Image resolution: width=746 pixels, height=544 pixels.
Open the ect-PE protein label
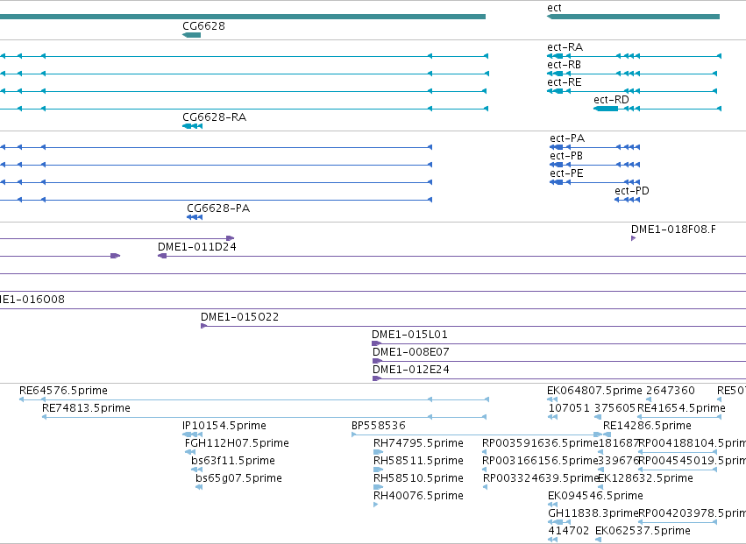(566, 173)
